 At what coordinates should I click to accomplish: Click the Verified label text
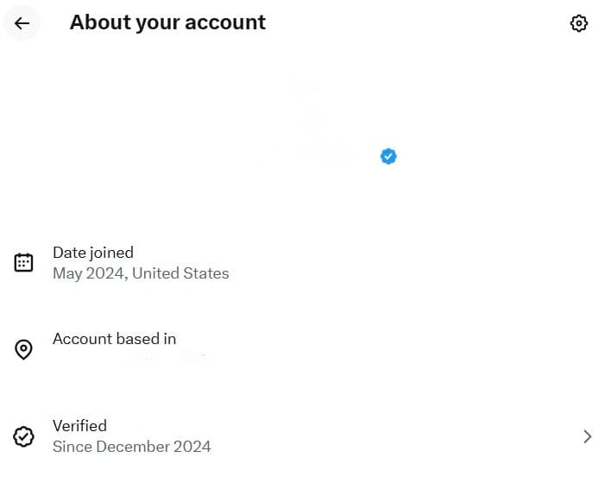point(79,426)
